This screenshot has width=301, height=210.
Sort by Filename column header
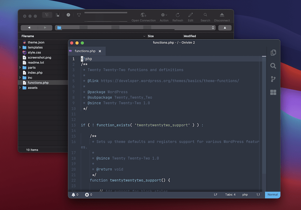point(28,36)
